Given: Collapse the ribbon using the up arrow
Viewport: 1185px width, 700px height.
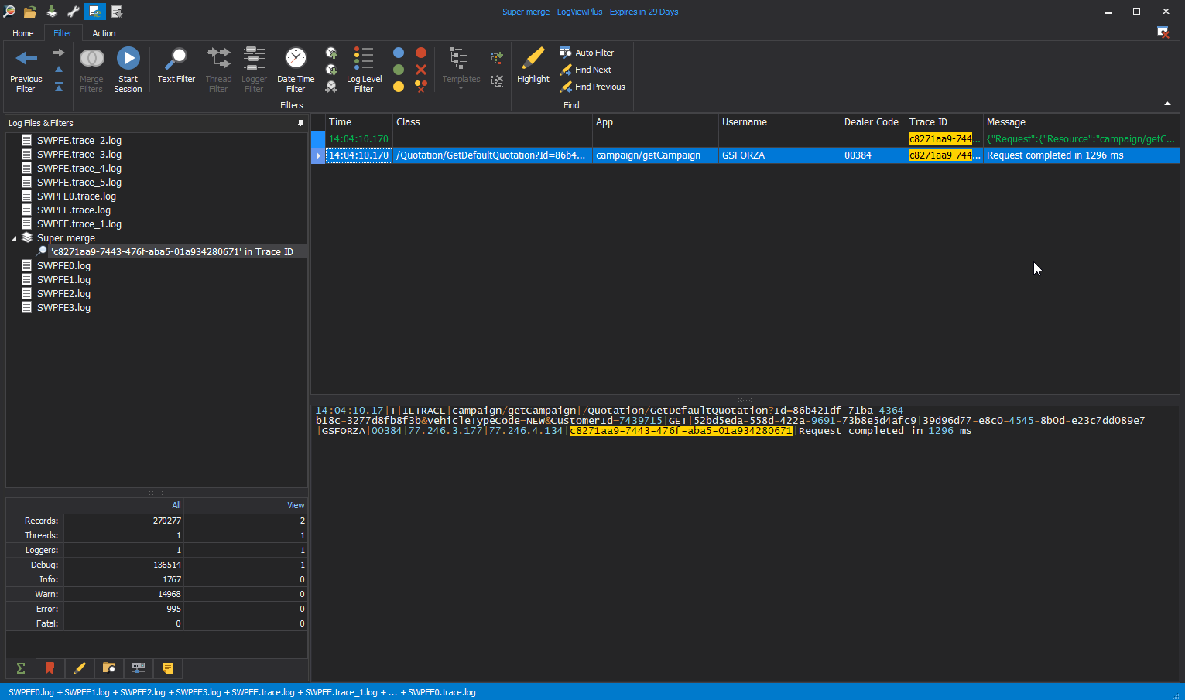Looking at the screenshot, I should (x=1167, y=104).
